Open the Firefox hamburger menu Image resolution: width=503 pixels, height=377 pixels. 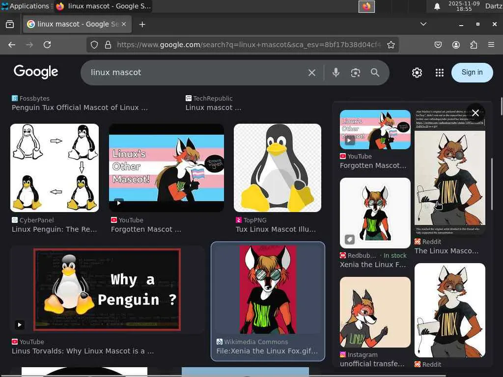491,45
